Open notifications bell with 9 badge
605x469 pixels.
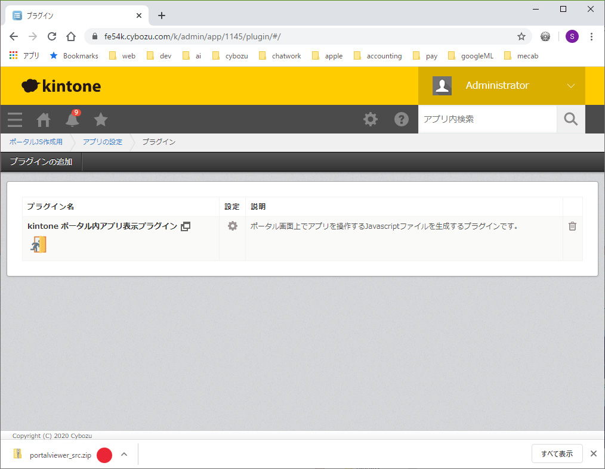point(72,119)
